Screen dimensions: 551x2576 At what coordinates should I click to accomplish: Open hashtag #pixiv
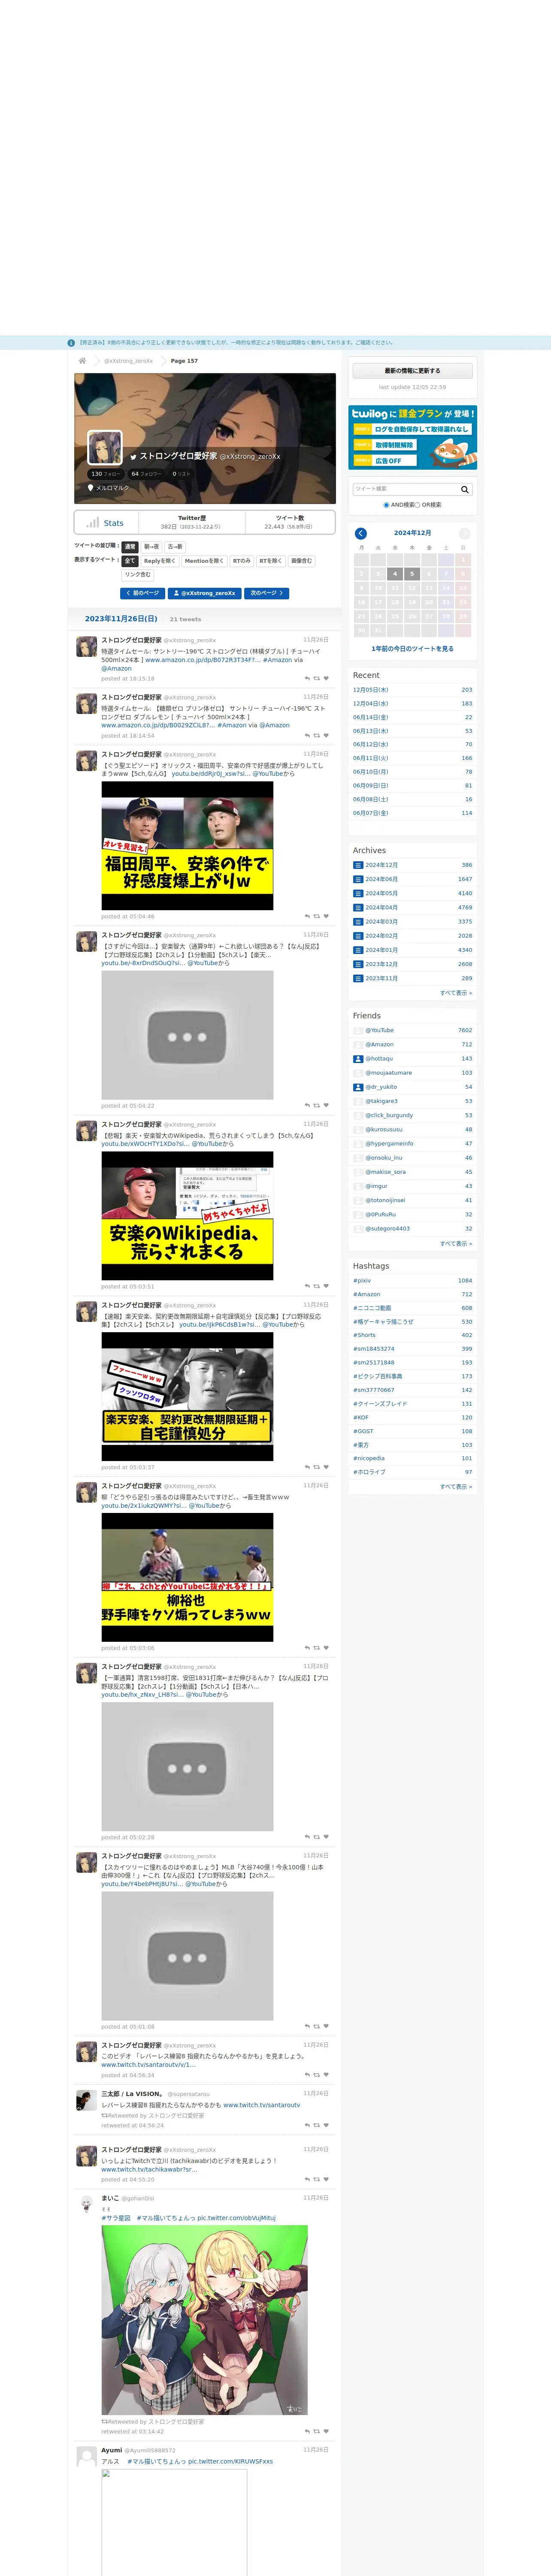coord(362,1281)
